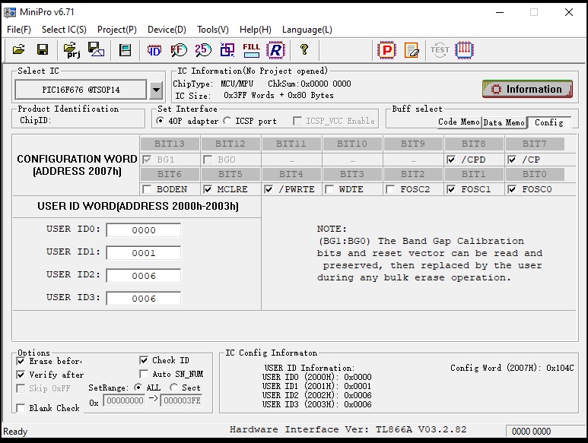Click the yellow question mark help icon
The width and height of the screenshot is (588, 443).
pos(304,50)
